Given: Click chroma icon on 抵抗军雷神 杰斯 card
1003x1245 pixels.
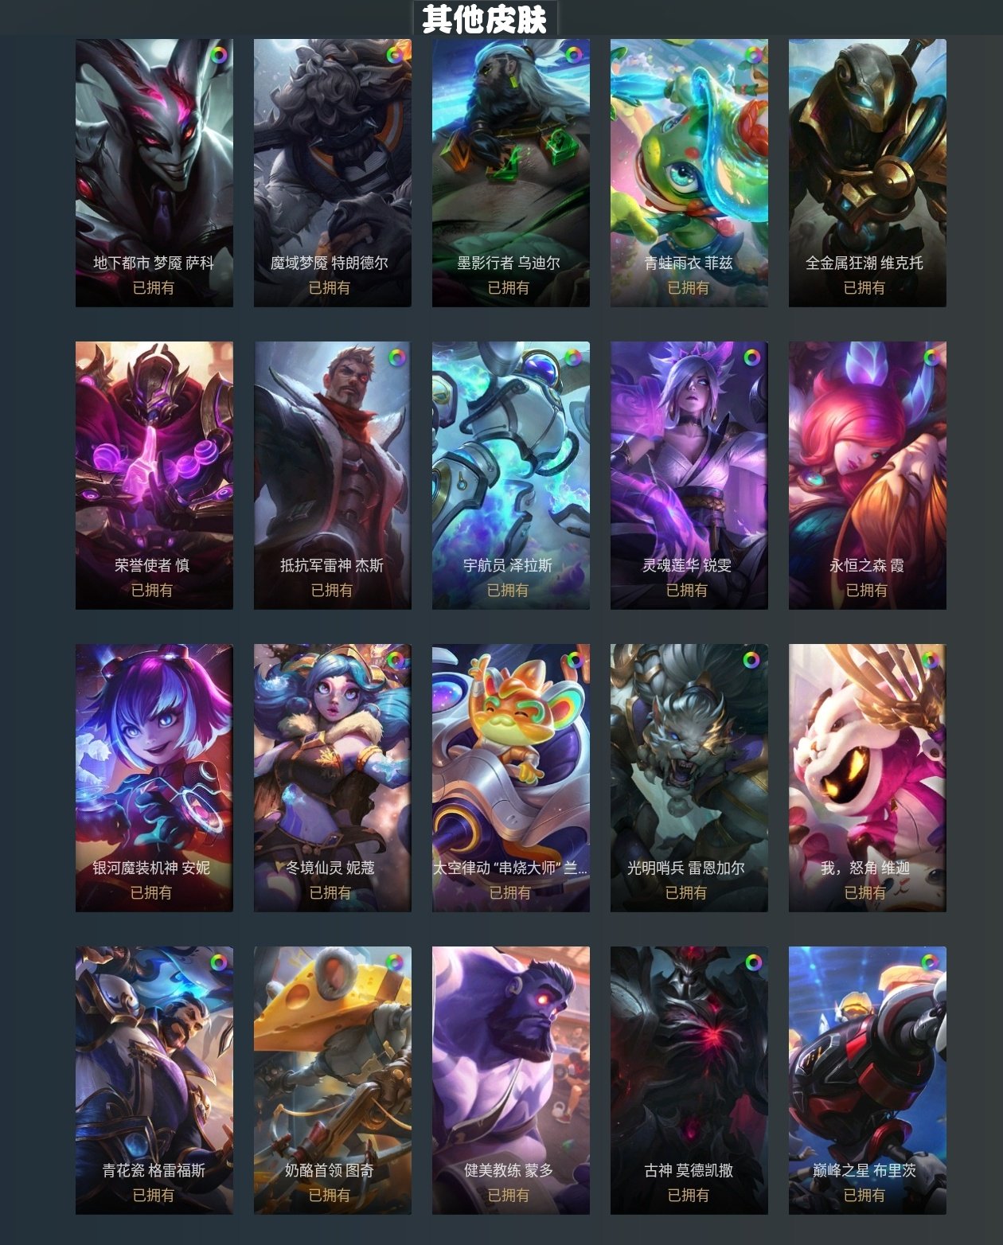Looking at the screenshot, I should tap(396, 357).
